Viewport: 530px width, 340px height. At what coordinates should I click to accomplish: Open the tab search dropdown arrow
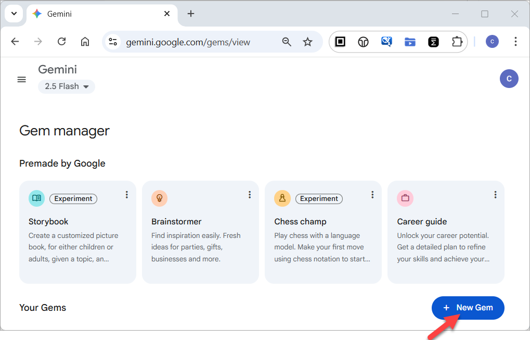coord(14,14)
